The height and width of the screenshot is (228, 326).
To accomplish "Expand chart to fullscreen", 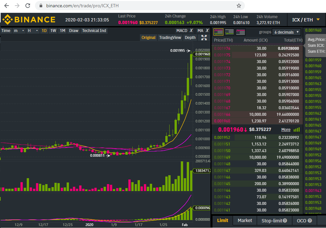I will coord(204,38).
